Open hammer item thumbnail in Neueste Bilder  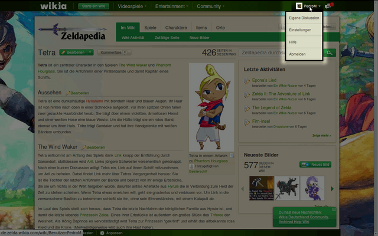pyautogui.click(x=262, y=188)
